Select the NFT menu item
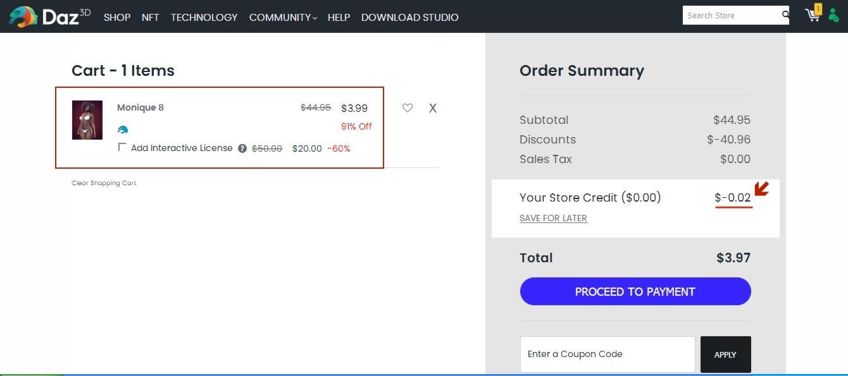 [x=150, y=17]
